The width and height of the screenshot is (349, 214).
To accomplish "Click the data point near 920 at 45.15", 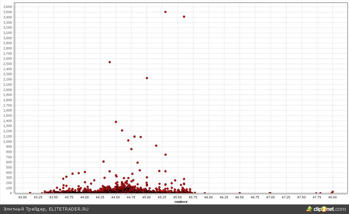I will point(156,146).
